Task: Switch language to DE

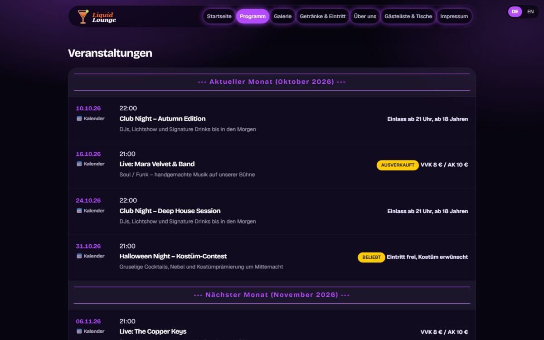Action: pyautogui.click(x=515, y=12)
